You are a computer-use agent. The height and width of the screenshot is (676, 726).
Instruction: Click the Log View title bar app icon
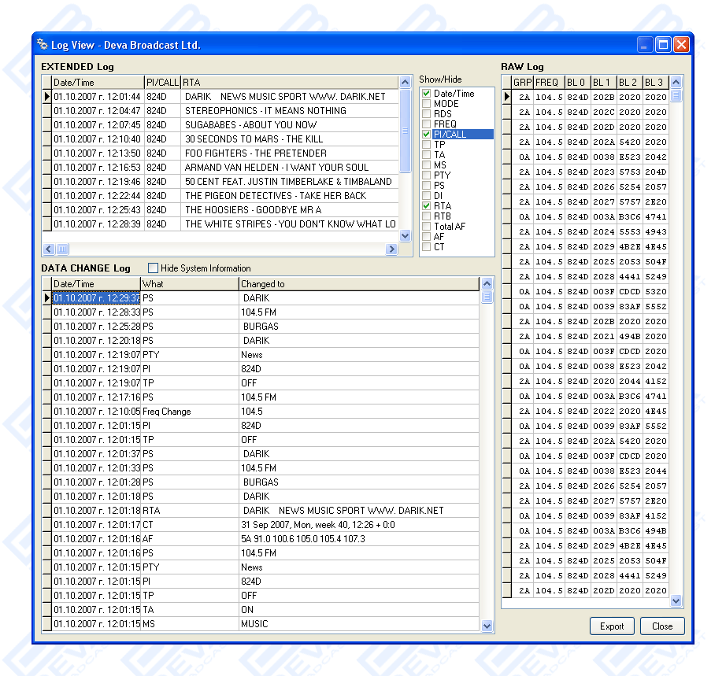[43, 44]
